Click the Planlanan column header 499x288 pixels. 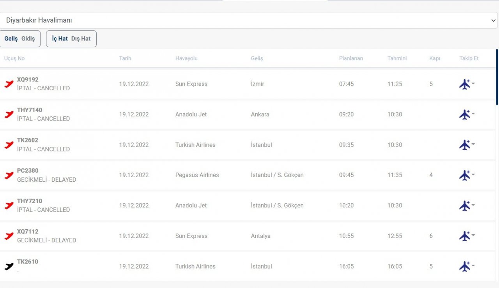click(x=351, y=58)
